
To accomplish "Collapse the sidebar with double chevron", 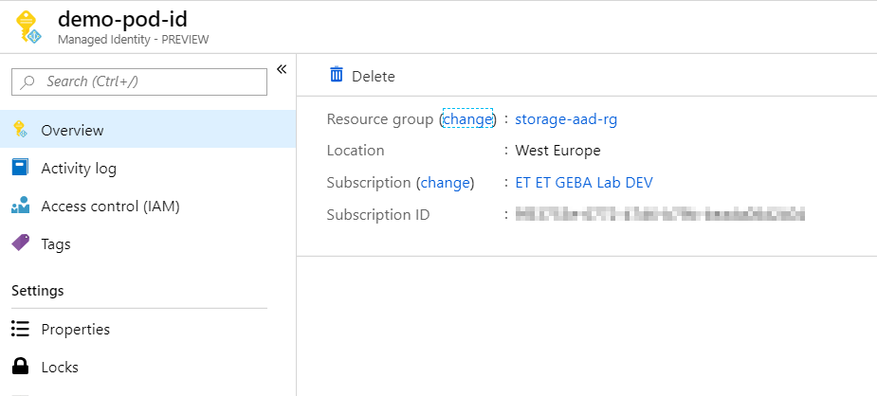I will point(282,69).
